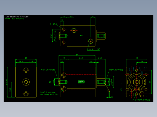Click the '35.2' vertical dimension
This screenshot has width=157, height=117.
pyautogui.click(x=10, y=89)
